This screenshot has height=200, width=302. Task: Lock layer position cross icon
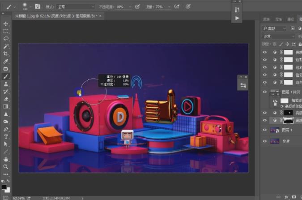287,44
